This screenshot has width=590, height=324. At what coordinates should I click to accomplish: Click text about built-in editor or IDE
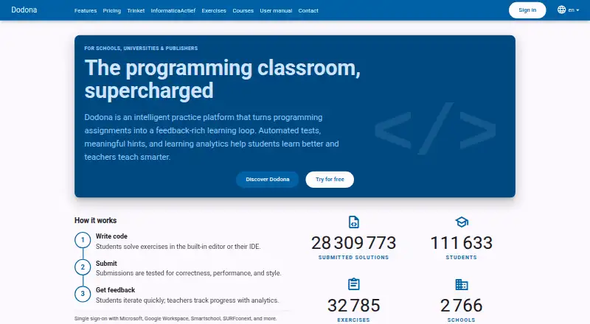[178, 247]
